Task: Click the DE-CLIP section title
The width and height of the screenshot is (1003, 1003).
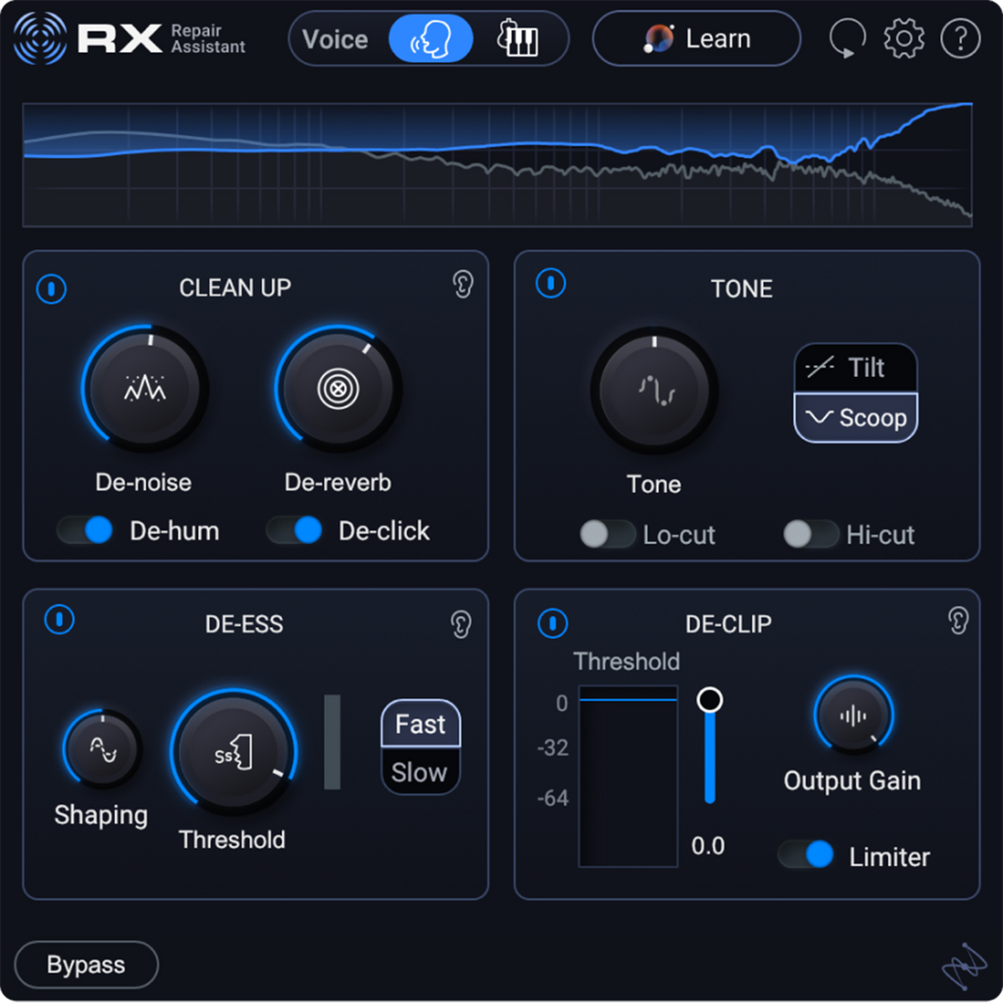Action: 729,624
